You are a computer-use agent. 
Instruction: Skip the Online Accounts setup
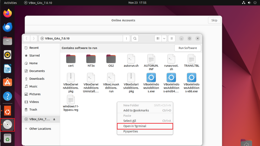click(x=214, y=20)
